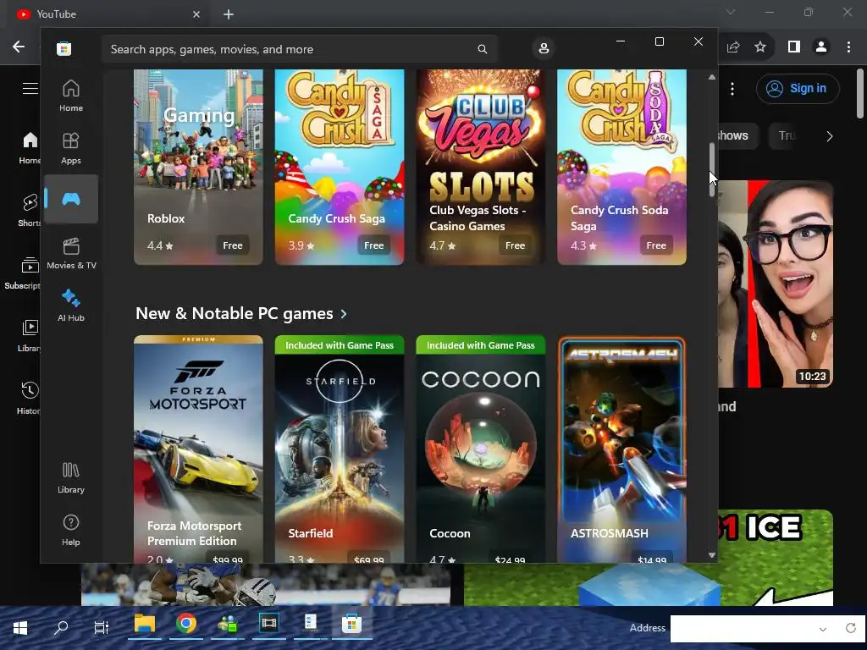Image resolution: width=867 pixels, height=650 pixels.
Task: Open AI Hub in Store sidebar
Action: coord(71,305)
